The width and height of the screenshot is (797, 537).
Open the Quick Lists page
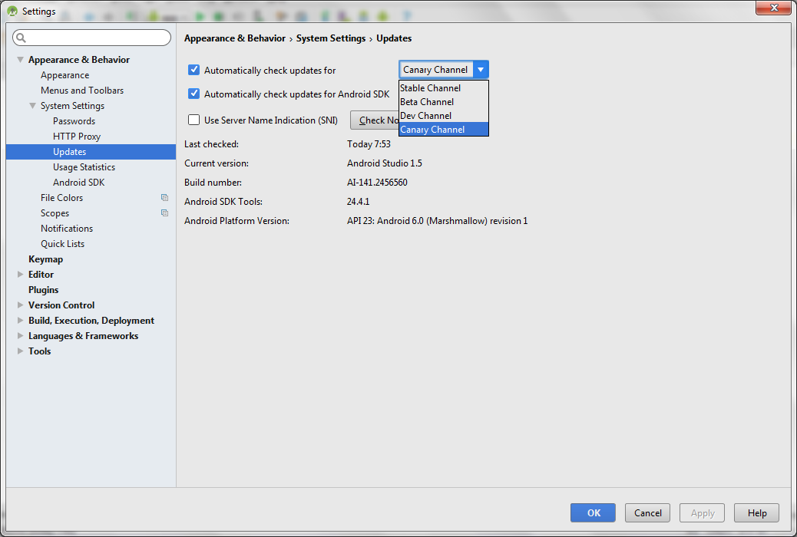[x=62, y=244]
